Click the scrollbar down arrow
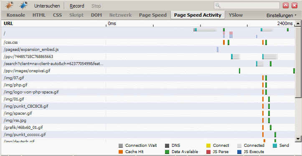Viewport: 302px width, 156px height. 298,138
